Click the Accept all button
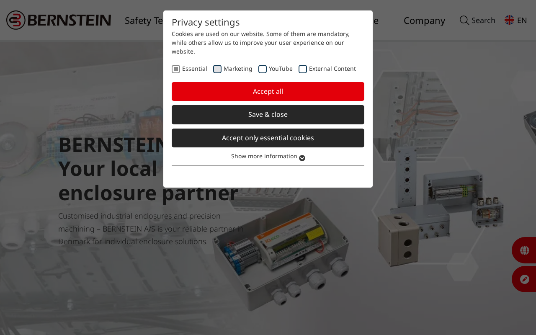The image size is (536, 335). 268,91
